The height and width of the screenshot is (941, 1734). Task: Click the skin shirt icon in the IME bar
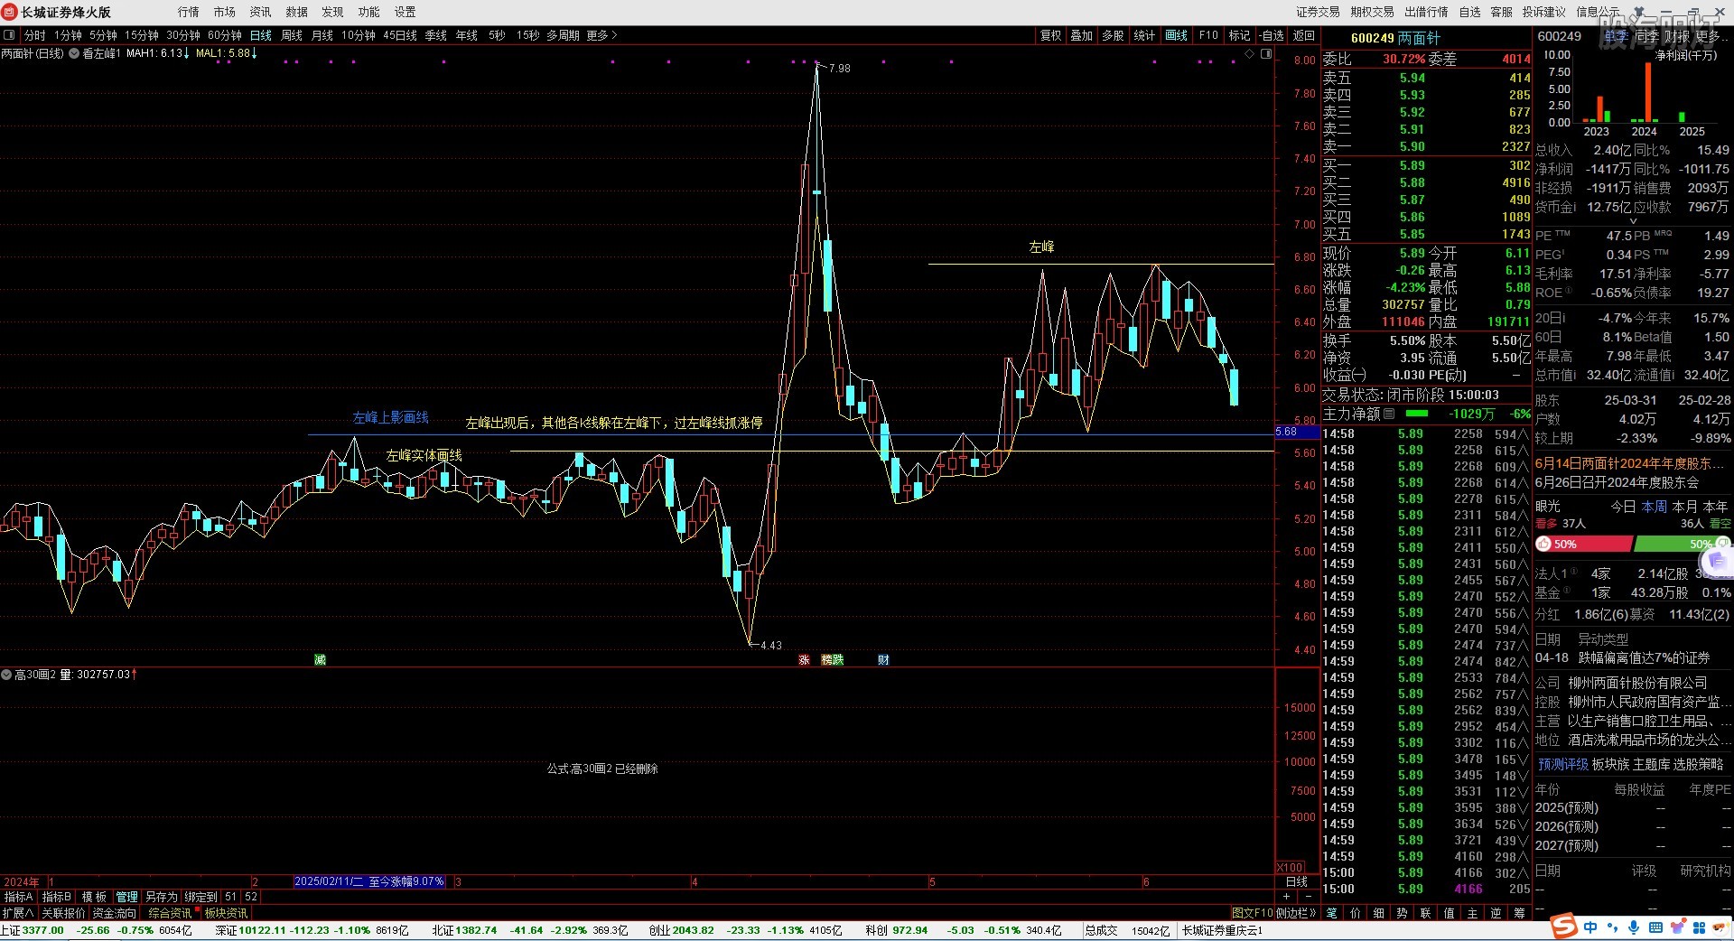click(1677, 927)
